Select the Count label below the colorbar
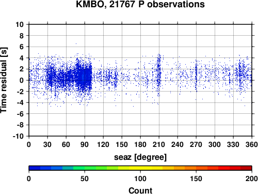258x194 pixels. click(140, 190)
